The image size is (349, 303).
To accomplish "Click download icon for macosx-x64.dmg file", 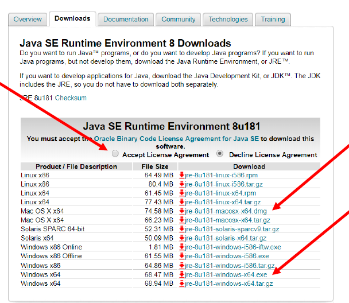I will coord(182,211).
